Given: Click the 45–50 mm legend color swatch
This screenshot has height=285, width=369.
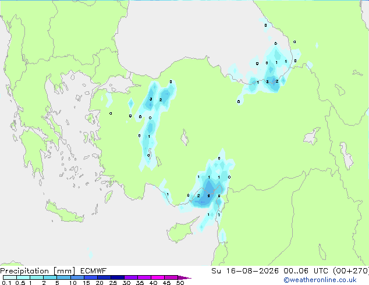Looking at the screenshot, I should 171,277.
